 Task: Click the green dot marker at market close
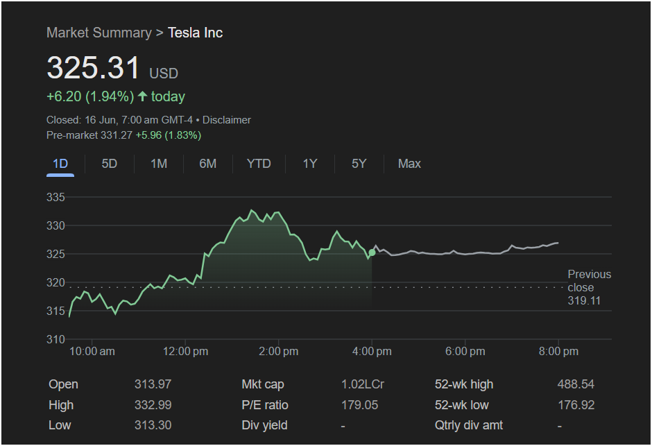pos(372,252)
